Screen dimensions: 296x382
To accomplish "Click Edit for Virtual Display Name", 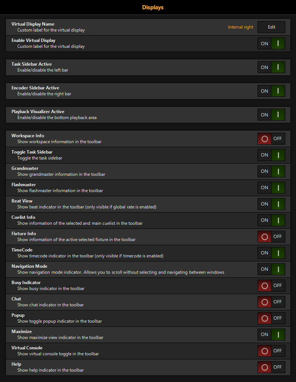I will 271,27.
